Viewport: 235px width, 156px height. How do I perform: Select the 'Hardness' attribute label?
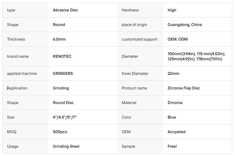130,10
